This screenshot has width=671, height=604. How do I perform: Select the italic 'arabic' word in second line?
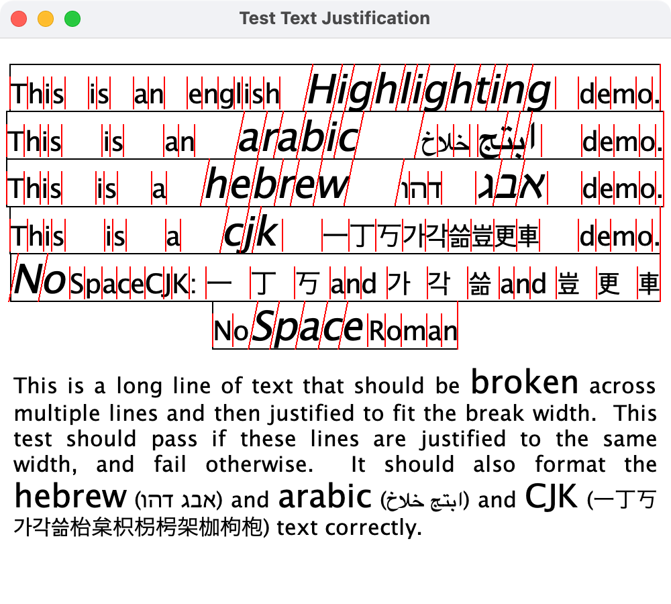click(299, 139)
